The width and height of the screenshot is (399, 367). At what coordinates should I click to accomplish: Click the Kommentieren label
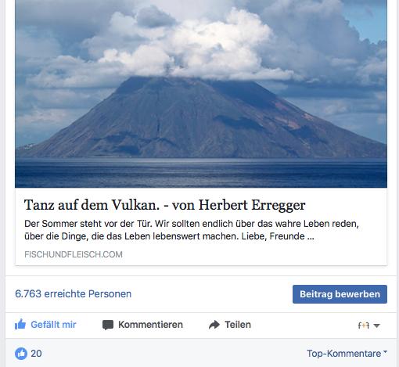point(150,325)
